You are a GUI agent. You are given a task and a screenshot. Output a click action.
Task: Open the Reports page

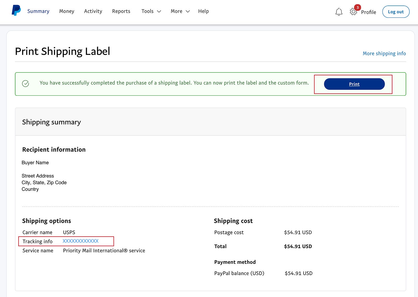(x=121, y=11)
